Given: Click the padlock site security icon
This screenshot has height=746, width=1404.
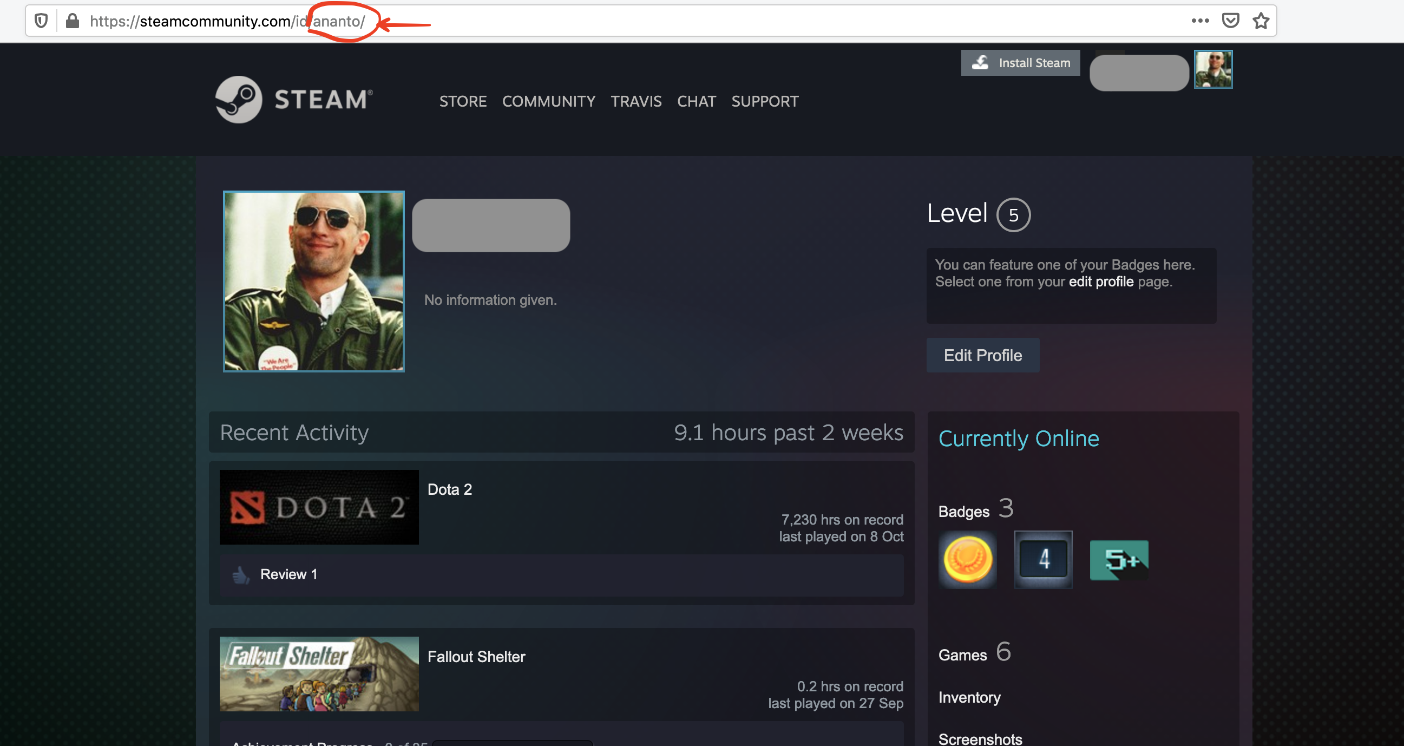Looking at the screenshot, I should pos(73,21).
